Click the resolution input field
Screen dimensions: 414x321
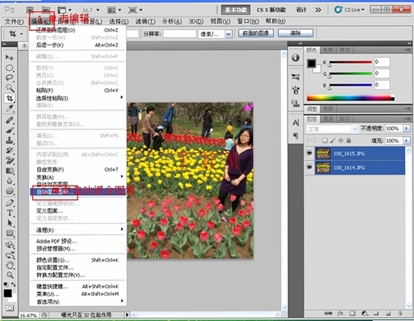179,34
